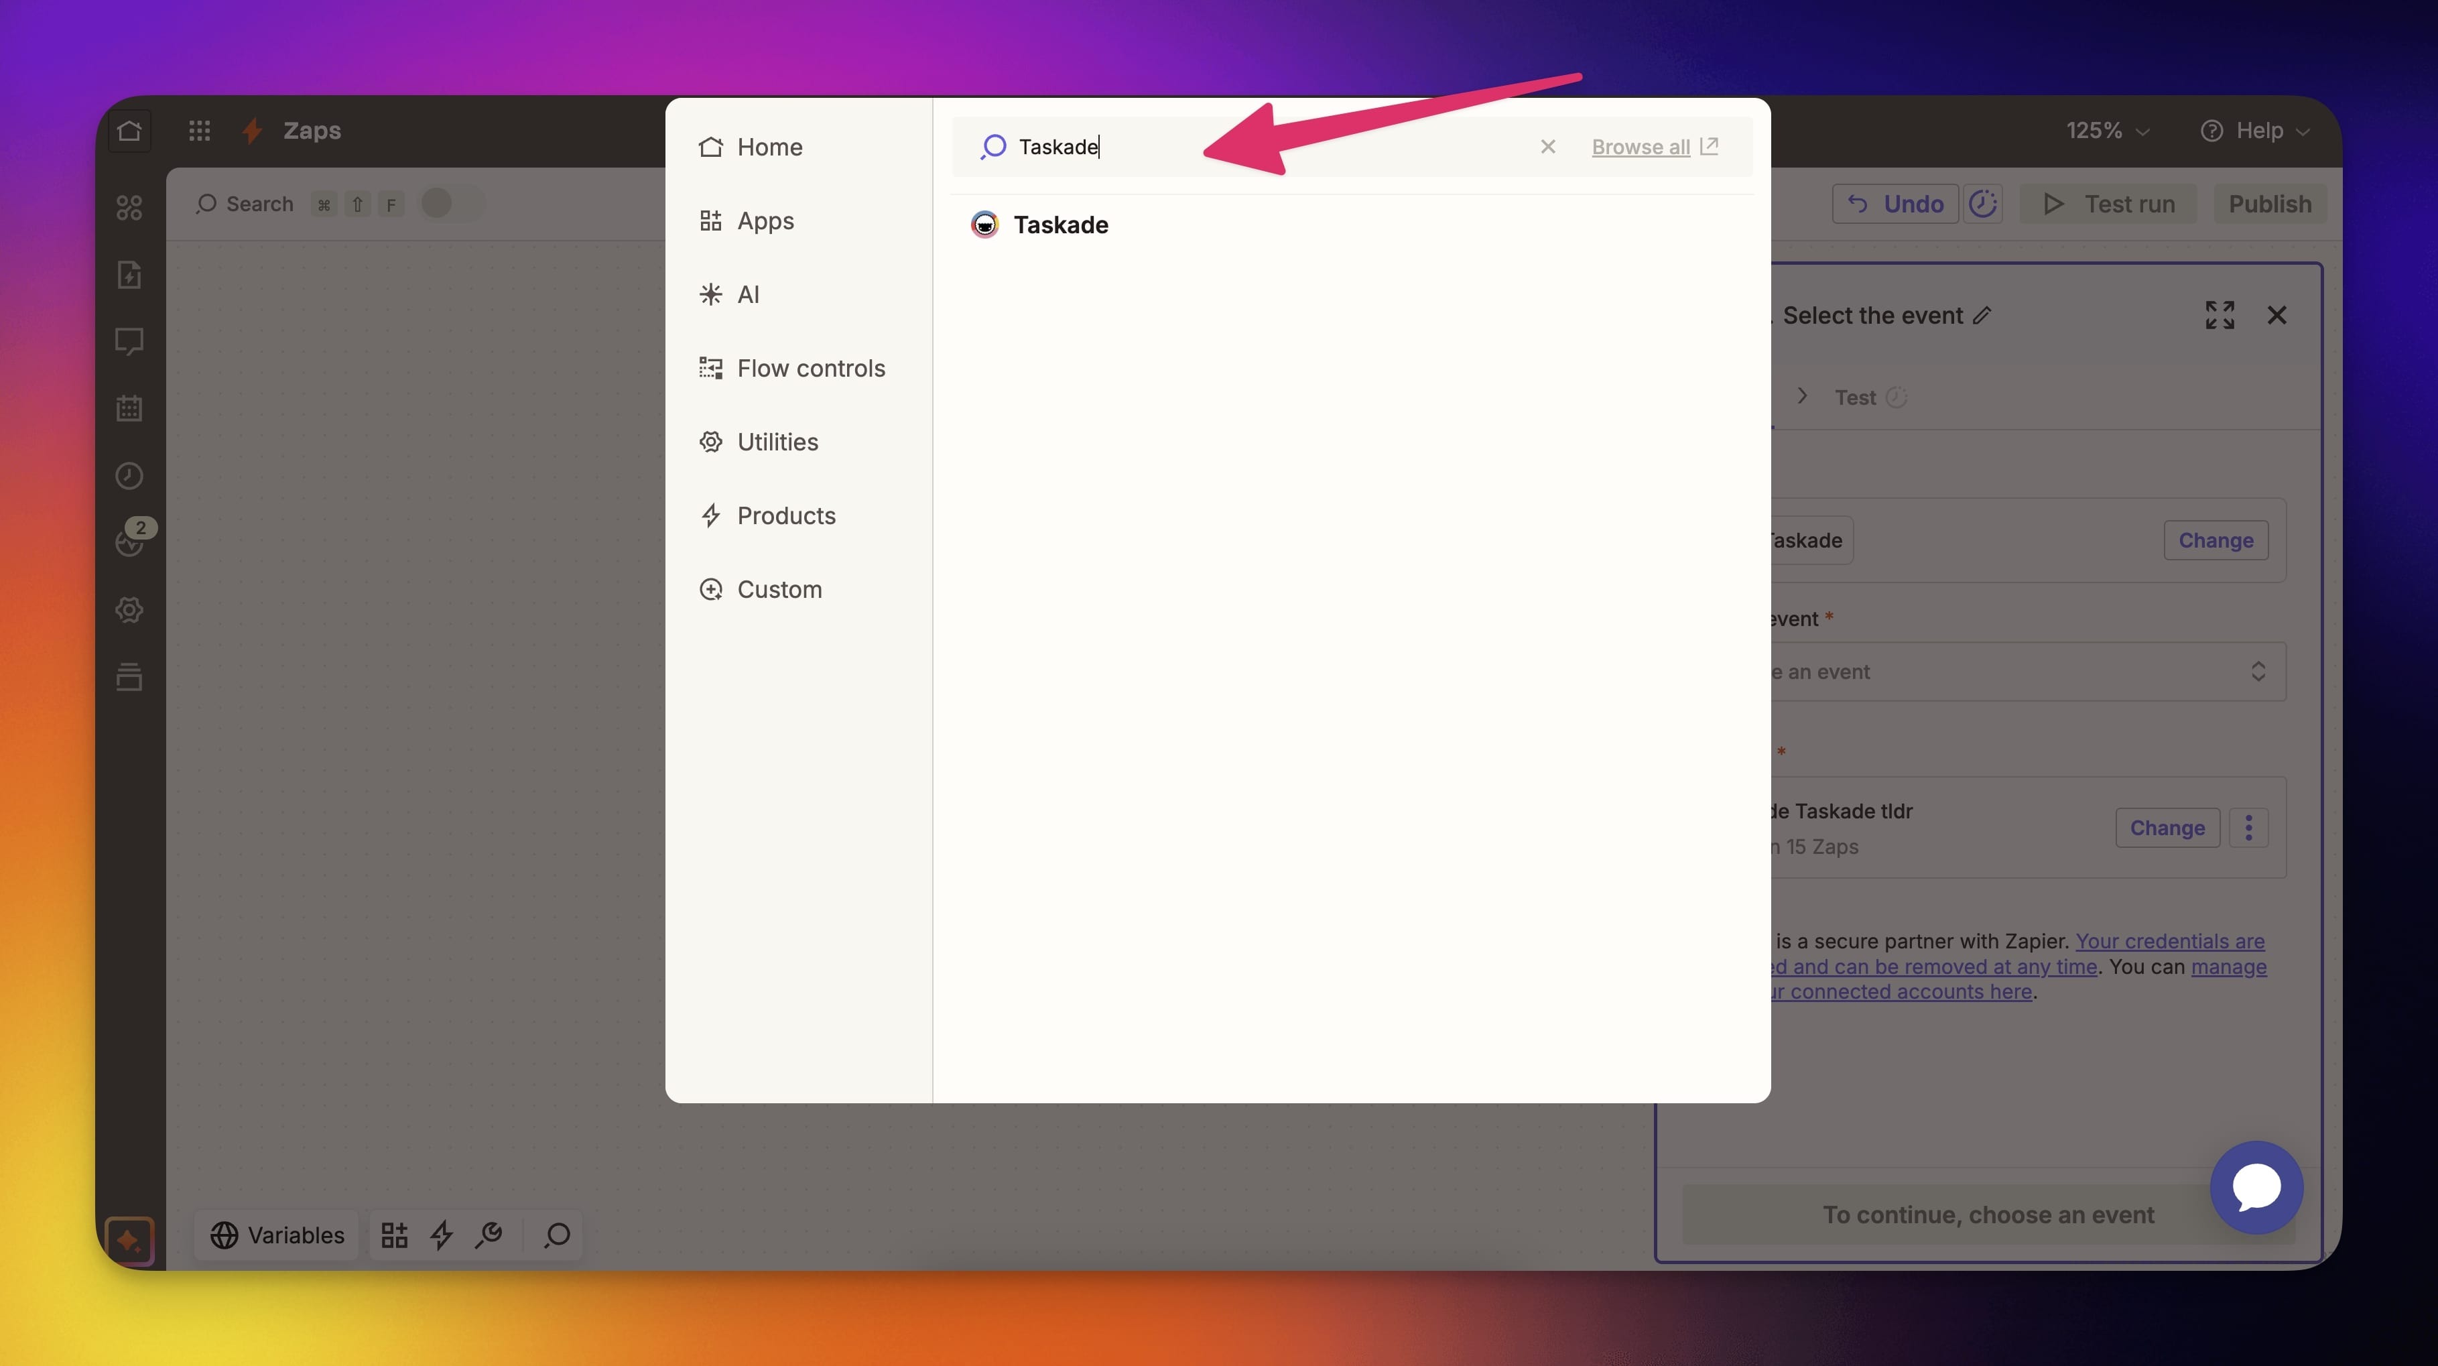Switch to the Test tab
Screen dimensions: 2438x1366
pos(1854,397)
